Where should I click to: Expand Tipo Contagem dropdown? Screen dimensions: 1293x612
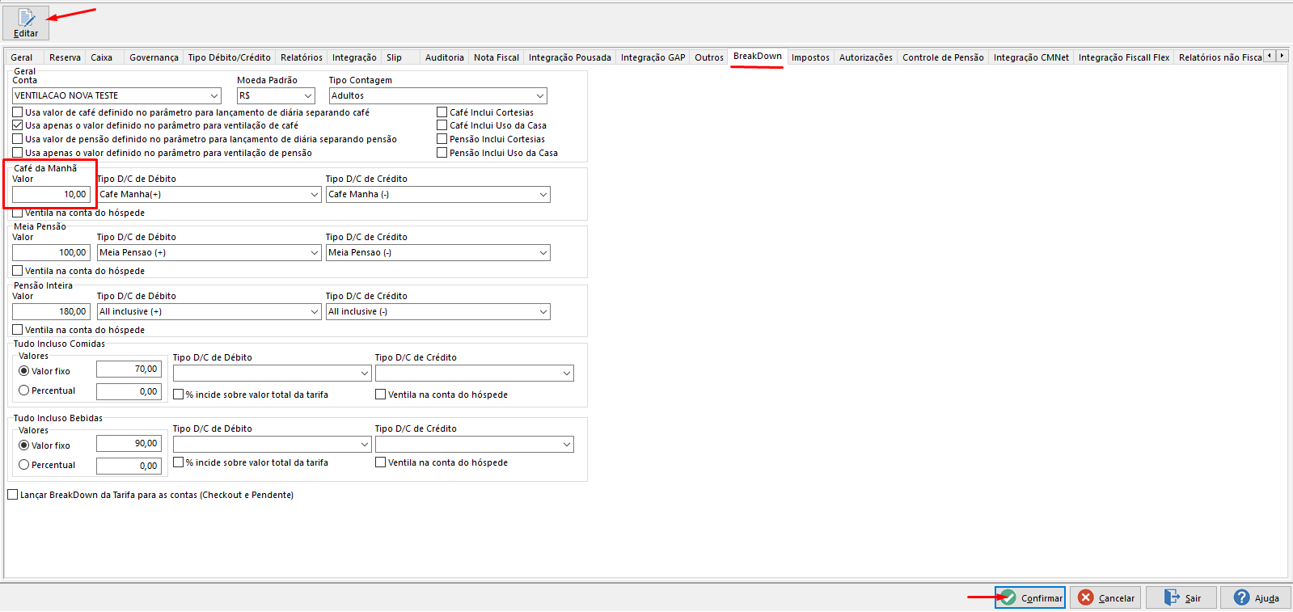click(539, 95)
